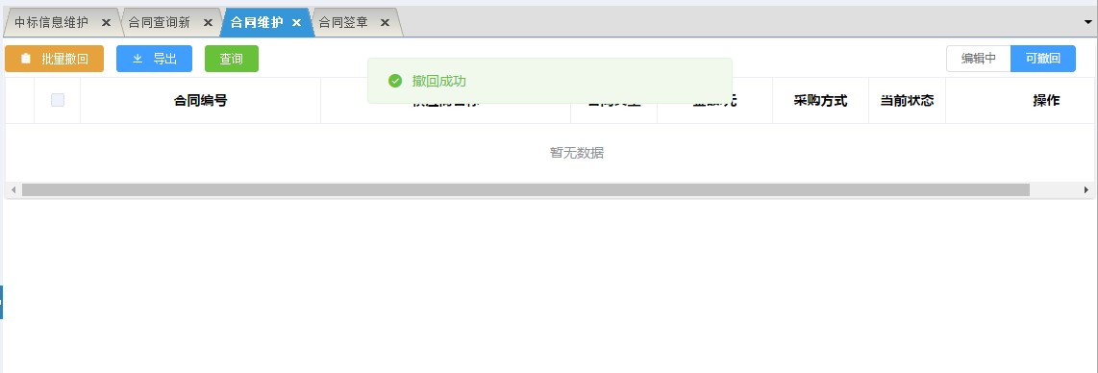Select the 可撤回 filter option
The height and width of the screenshot is (373, 1098).
click(1042, 59)
